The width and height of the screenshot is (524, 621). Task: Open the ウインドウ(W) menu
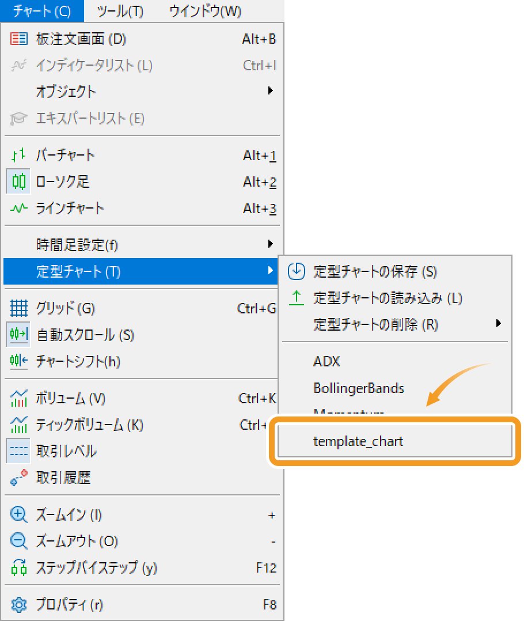(x=205, y=11)
